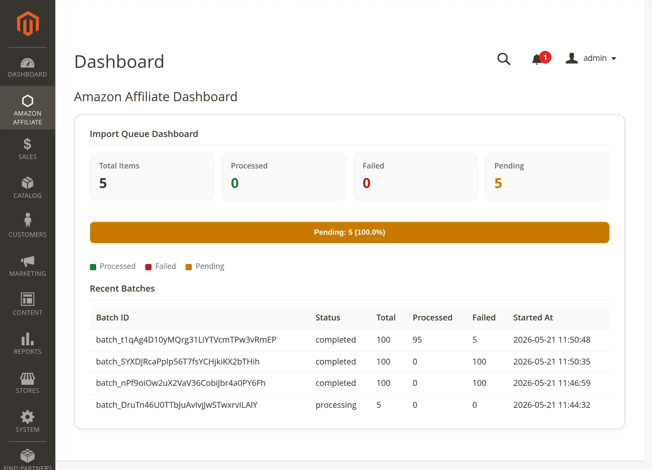This screenshot has height=470, width=652.
Task: Click the Pending 100% progress bar
Action: pyautogui.click(x=350, y=232)
